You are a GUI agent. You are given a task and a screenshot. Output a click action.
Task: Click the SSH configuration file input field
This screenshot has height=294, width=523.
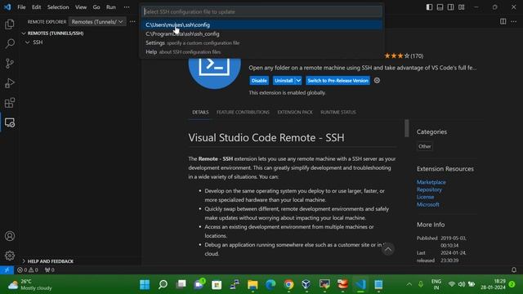pyautogui.click(x=261, y=11)
